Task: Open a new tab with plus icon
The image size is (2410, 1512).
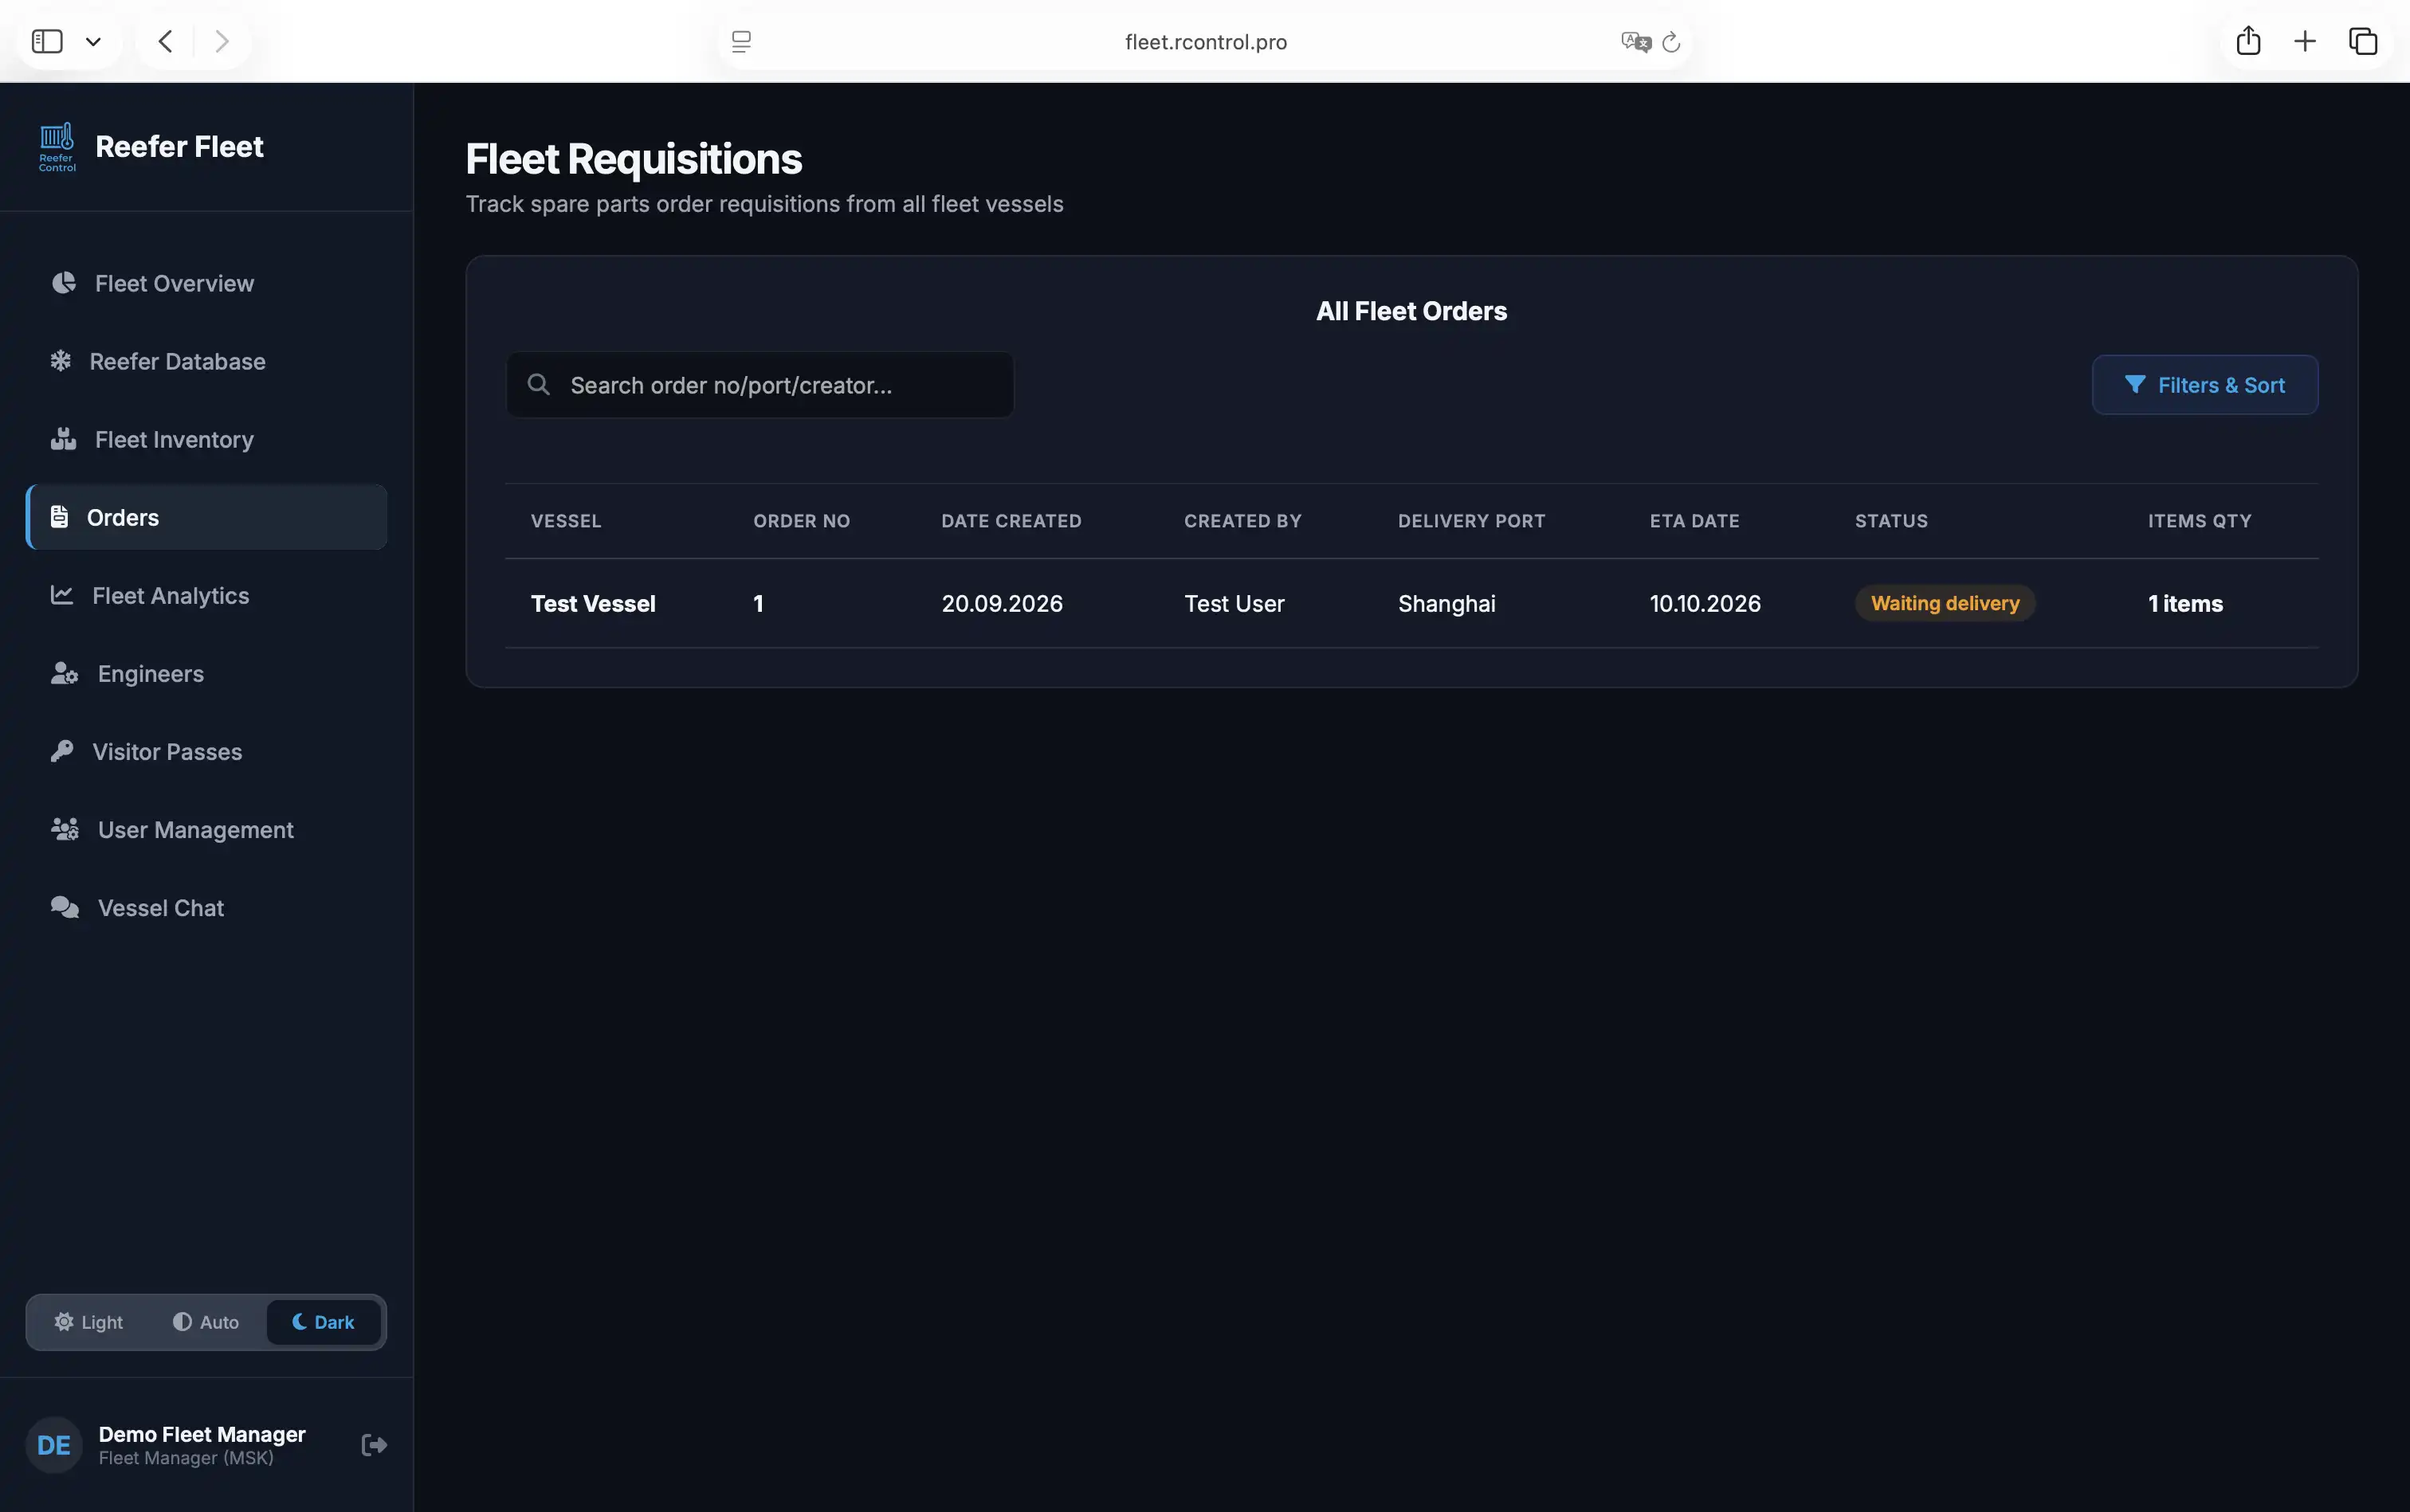Action: [2305, 41]
